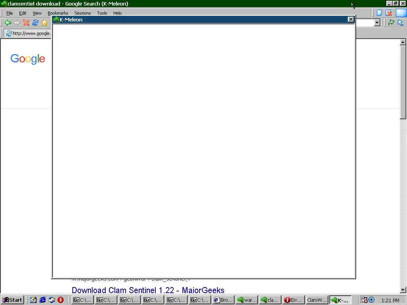Launch Opera from the quick launch
Screen dimensions: 407x305
point(60,300)
